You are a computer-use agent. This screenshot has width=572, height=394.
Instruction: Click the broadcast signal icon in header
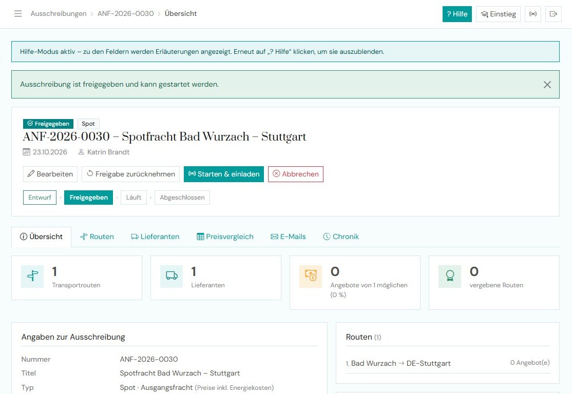[533, 14]
